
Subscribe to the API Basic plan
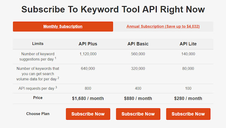click(x=138, y=114)
